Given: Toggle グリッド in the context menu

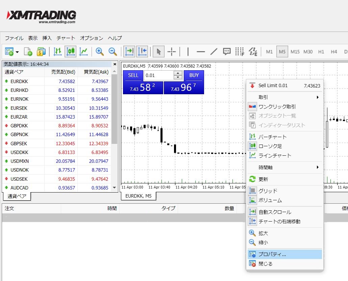Looking at the screenshot, I should click(268, 191).
